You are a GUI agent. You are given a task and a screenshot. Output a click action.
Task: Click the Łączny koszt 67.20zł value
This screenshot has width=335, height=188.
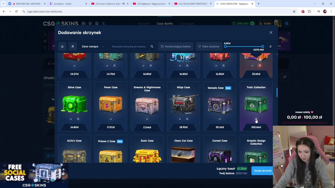[x=242, y=169]
